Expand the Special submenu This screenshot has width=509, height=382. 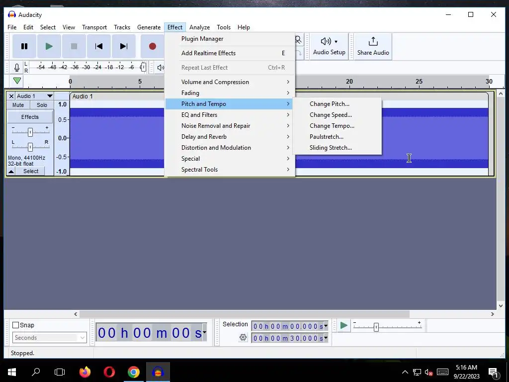pos(230,159)
